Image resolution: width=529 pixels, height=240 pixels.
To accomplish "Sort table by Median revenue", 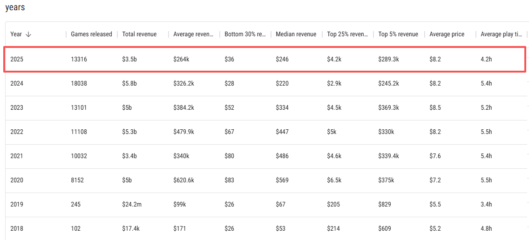I will [296, 34].
